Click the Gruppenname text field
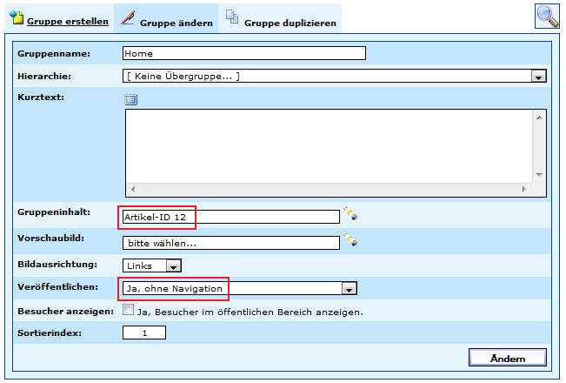 (x=243, y=53)
